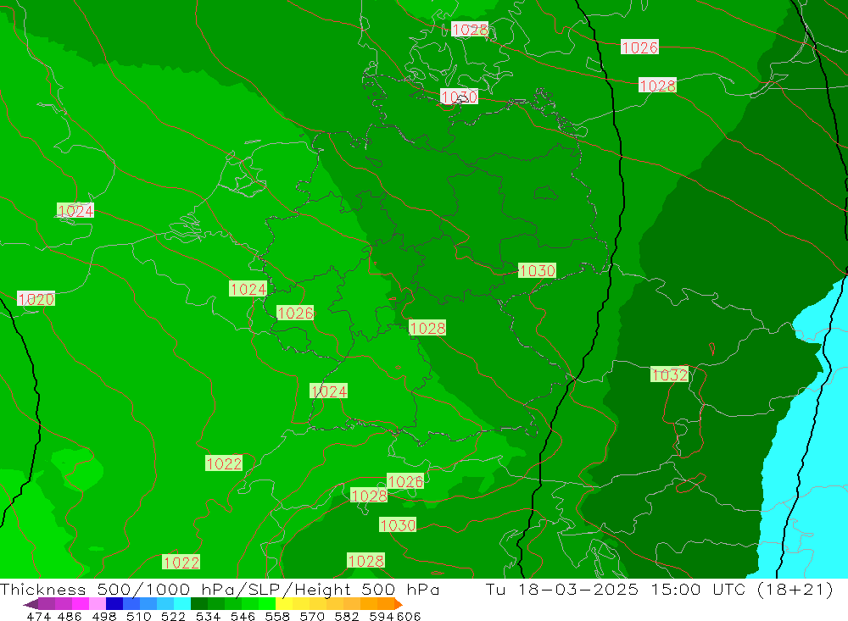Select the 1026 label with white background
848x621 pixels.
[x=639, y=47]
